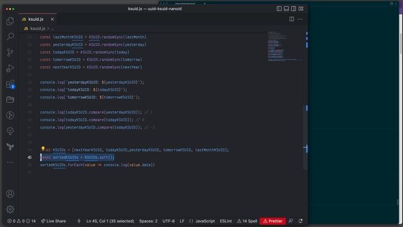Toggle bottom panel layout icon
Viewport: 403px width, 227px height.
point(286,9)
